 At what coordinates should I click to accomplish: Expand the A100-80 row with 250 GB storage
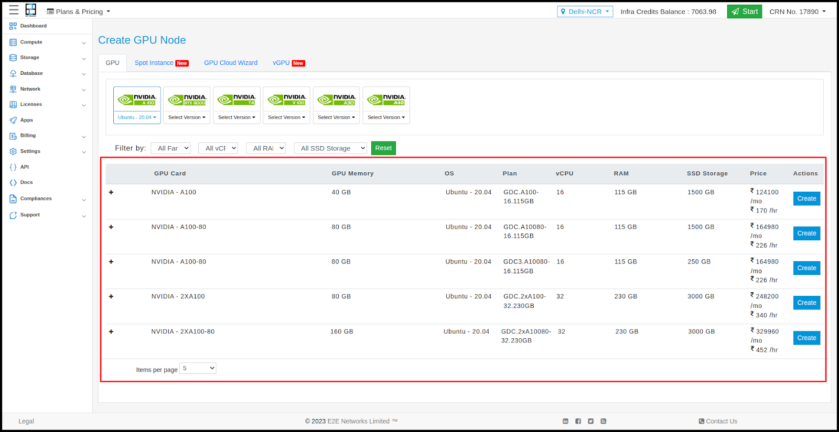[x=111, y=262]
